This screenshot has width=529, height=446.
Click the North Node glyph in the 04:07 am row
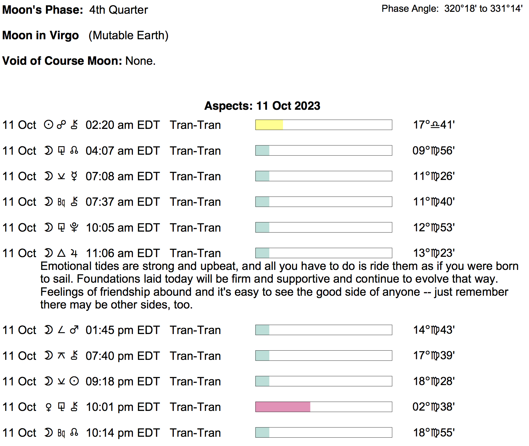pos(74,151)
